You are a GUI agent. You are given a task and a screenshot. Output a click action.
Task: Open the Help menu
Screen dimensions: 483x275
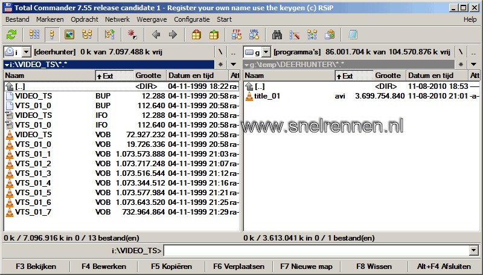pos(470,19)
